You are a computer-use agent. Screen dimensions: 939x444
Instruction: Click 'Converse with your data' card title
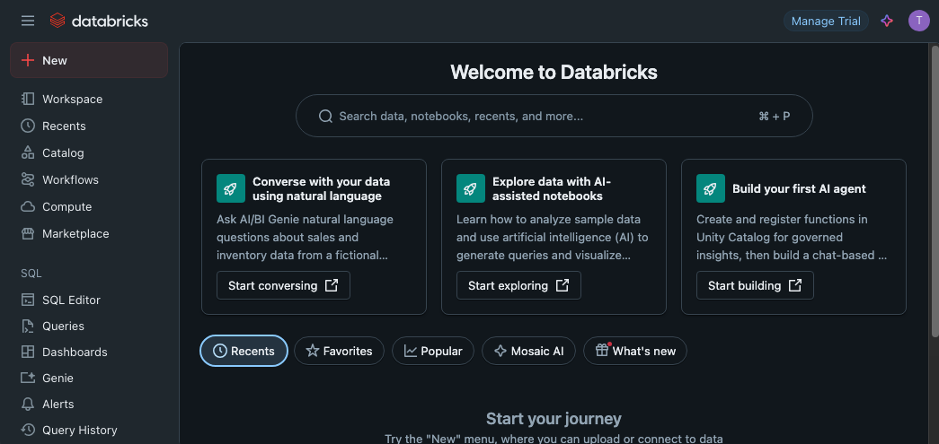coord(321,189)
